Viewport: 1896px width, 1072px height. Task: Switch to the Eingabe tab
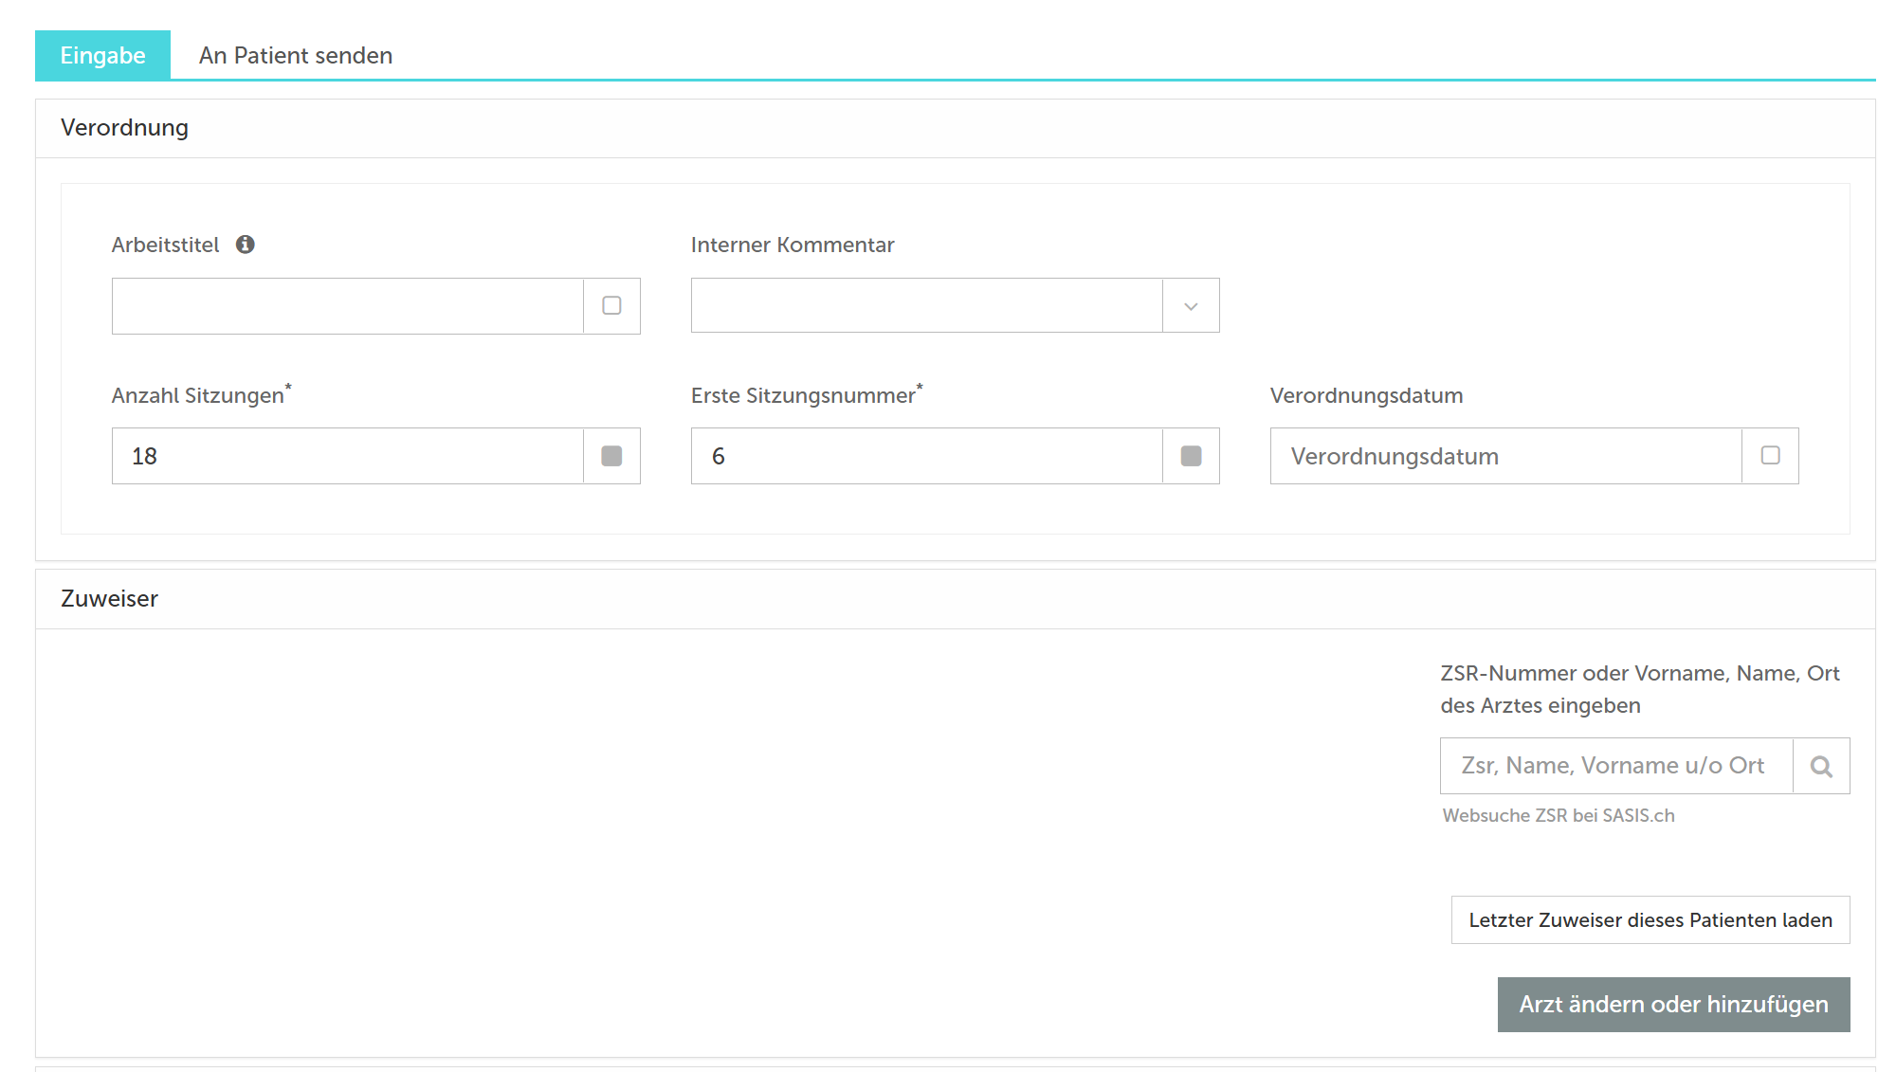102,55
